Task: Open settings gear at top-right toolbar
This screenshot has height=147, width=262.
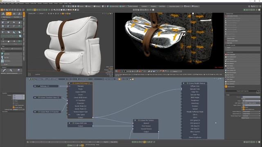Action: coord(259,10)
